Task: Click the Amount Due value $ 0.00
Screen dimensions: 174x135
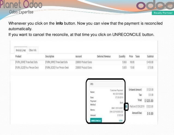Action: [150, 114]
